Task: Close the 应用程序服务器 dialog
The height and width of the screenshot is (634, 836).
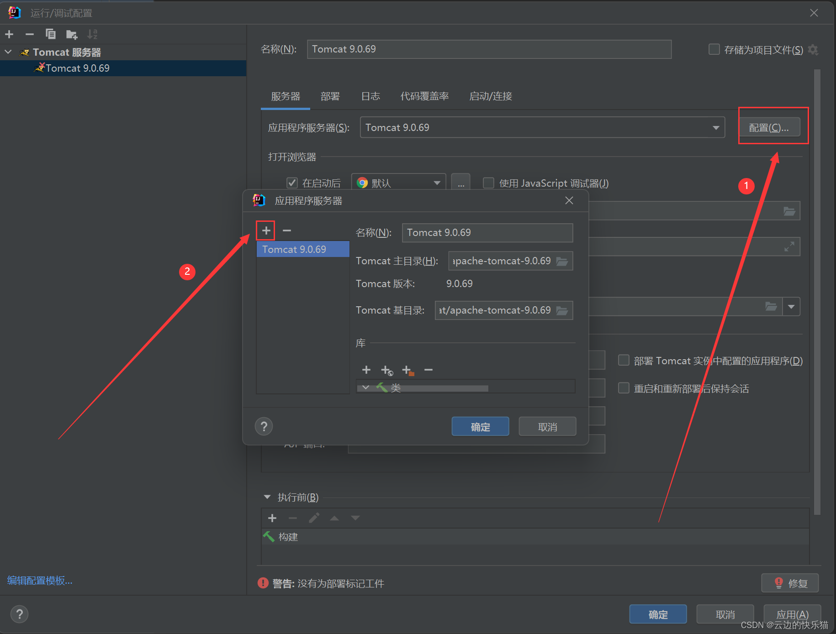Action: [569, 200]
